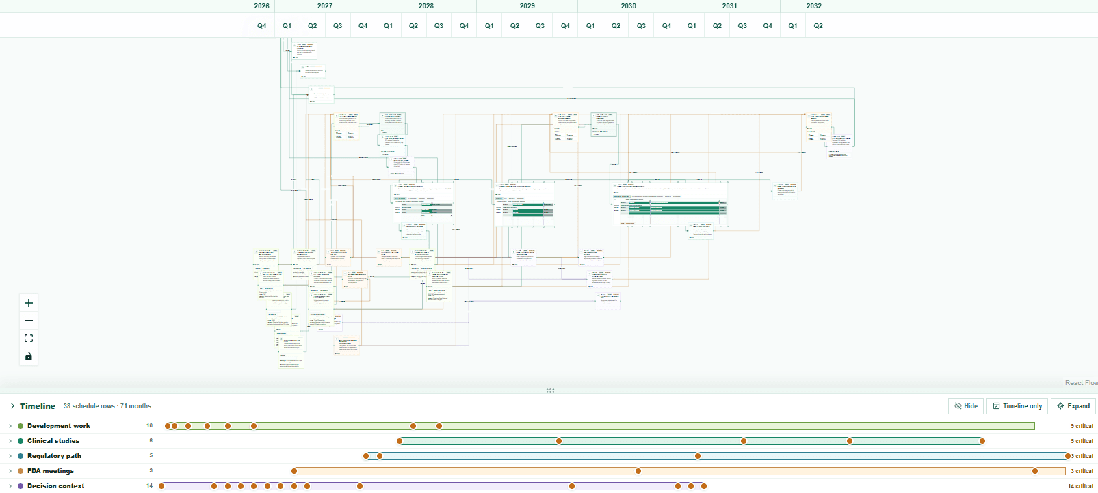Click the fit view icon

point(29,338)
